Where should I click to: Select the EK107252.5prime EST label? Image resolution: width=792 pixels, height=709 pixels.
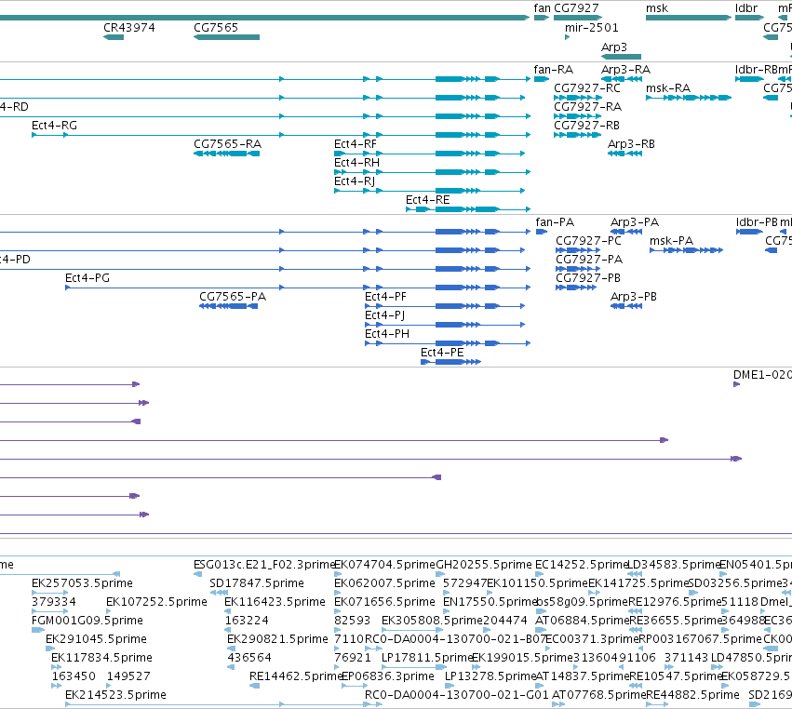coord(156,602)
